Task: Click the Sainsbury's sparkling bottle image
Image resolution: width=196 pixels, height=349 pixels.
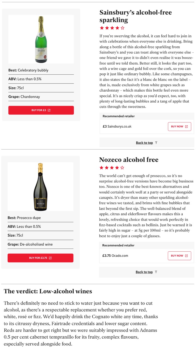Action: click(41, 39)
